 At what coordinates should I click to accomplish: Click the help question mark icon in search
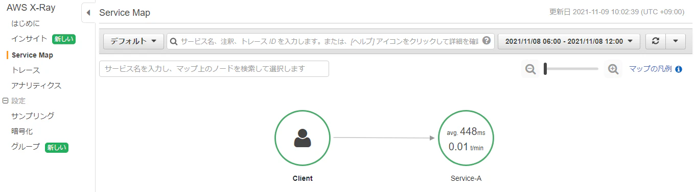(x=486, y=41)
